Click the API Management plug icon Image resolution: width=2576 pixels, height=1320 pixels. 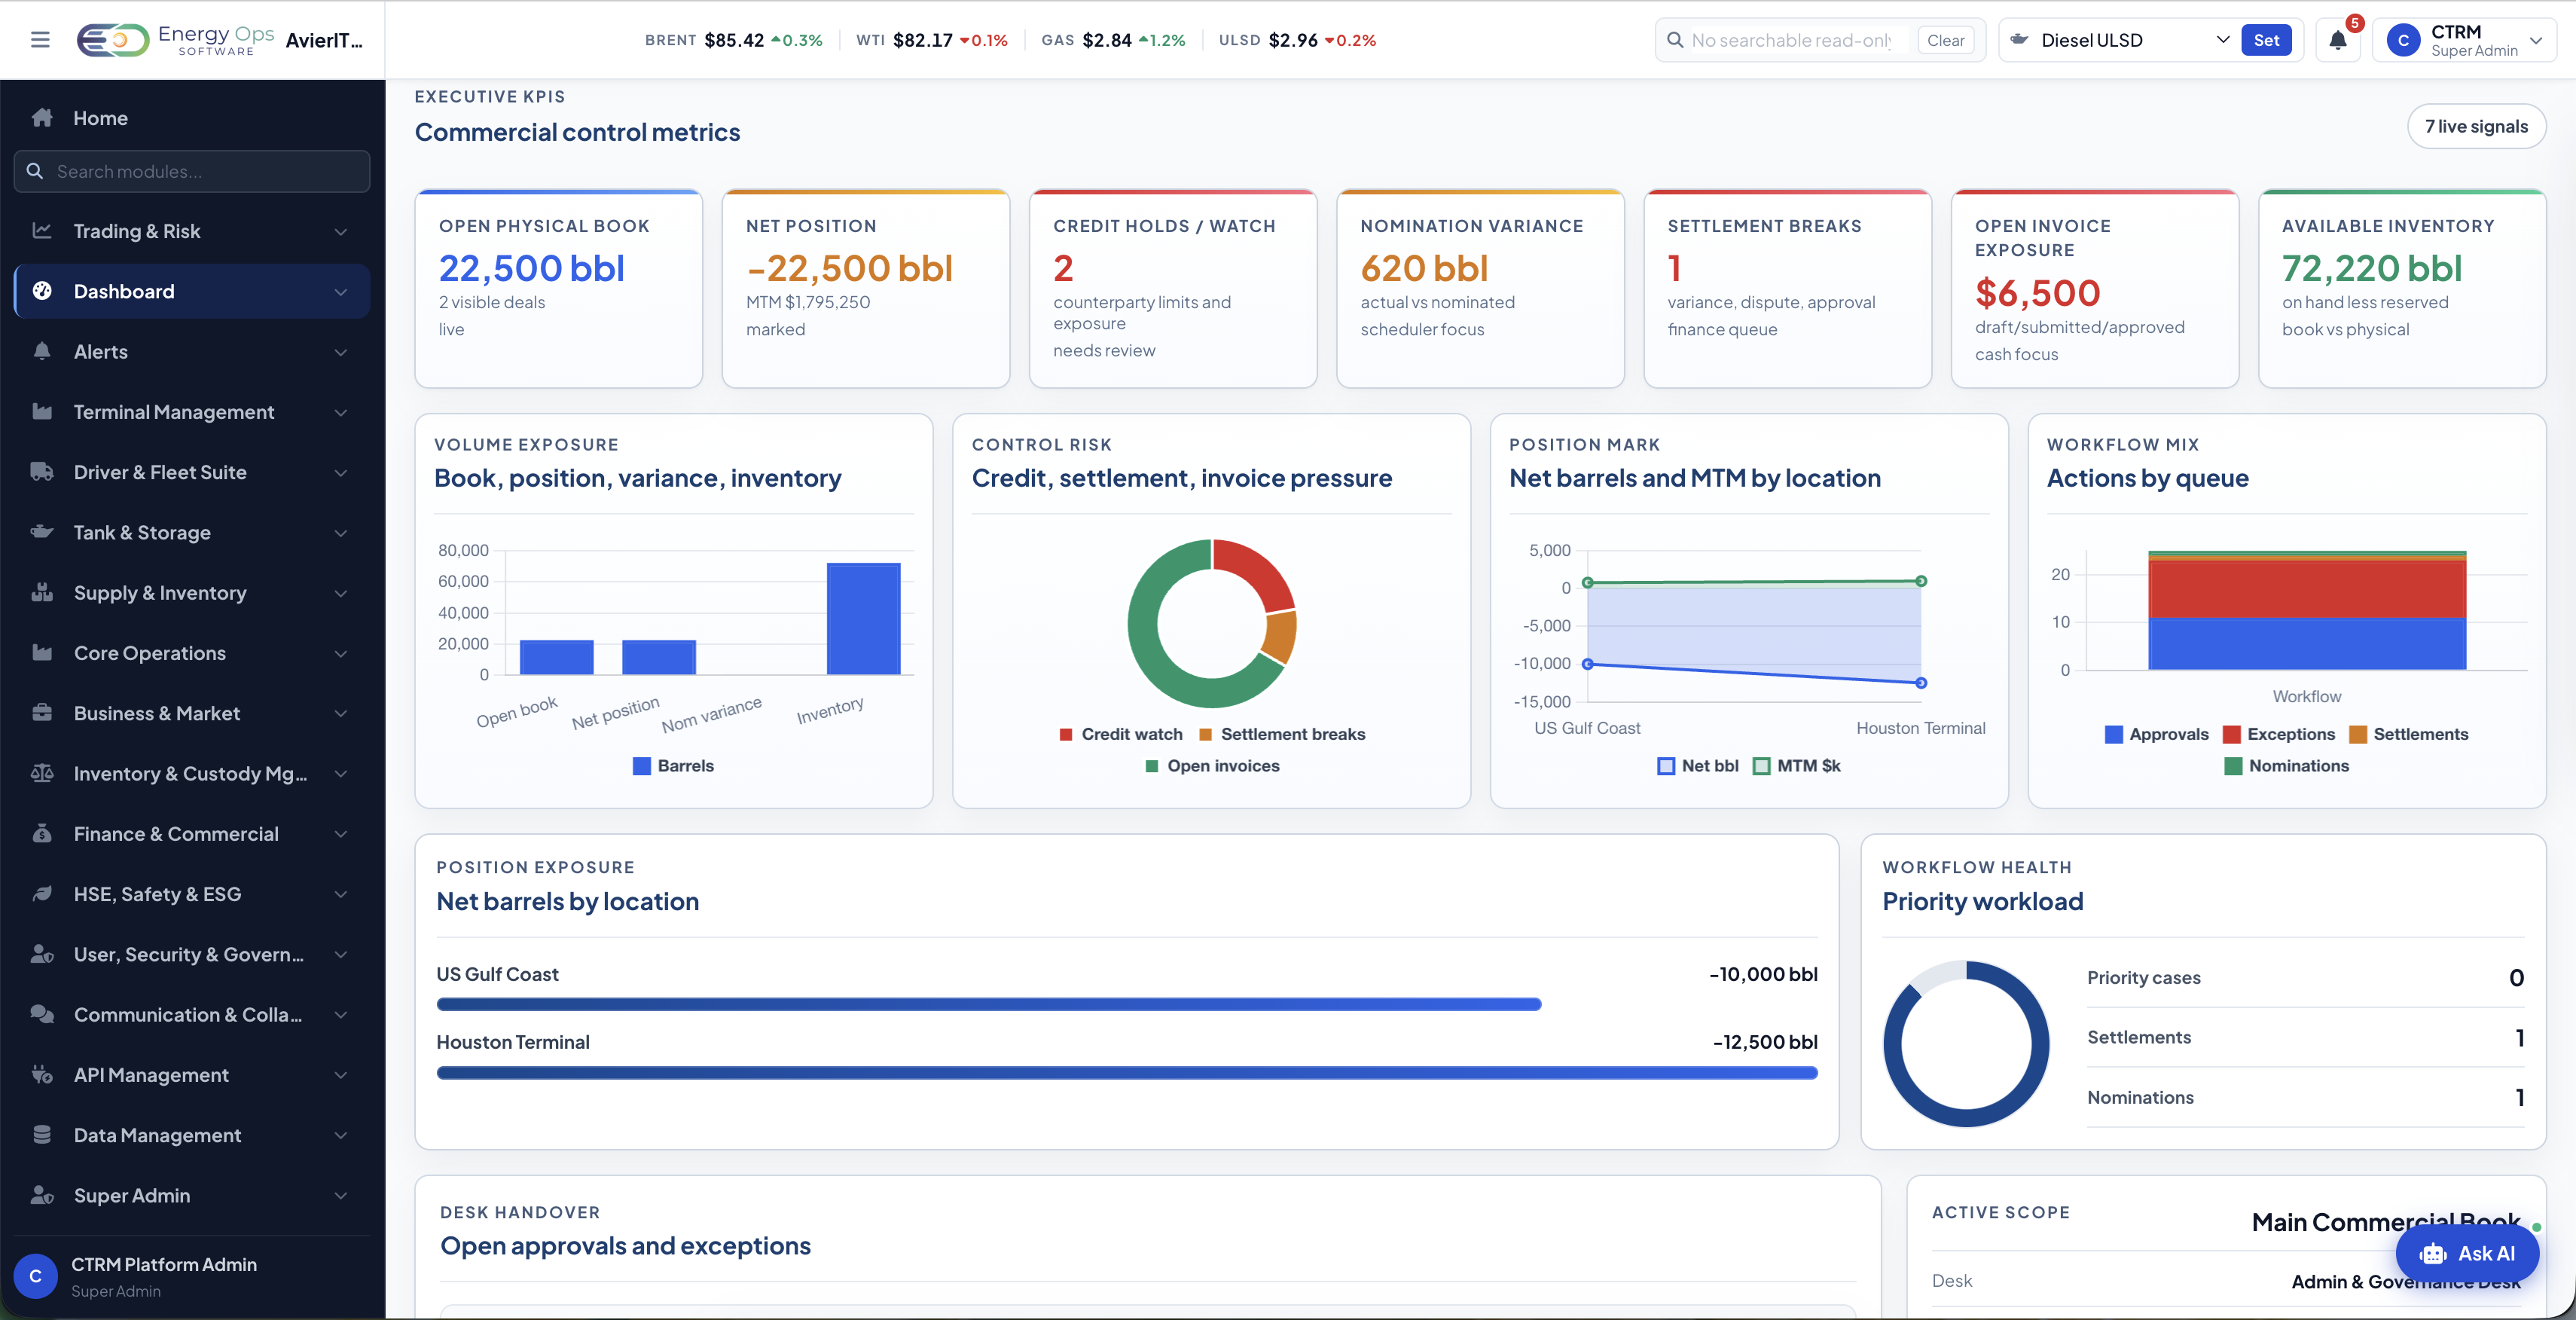[42, 1075]
